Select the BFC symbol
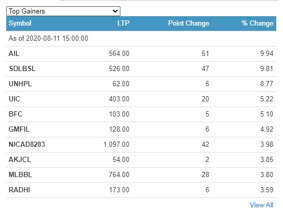This screenshot has width=283, height=221. [x=15, y=114]
